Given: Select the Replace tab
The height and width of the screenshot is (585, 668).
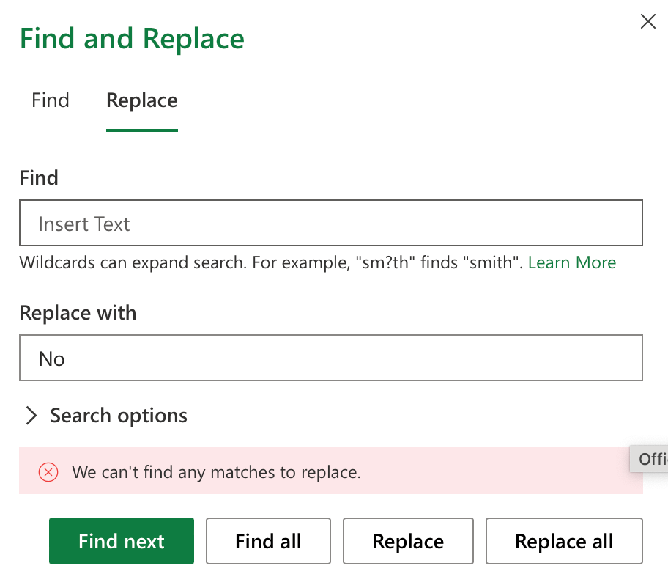Looking at the screenshot, I should coord(142,100).
